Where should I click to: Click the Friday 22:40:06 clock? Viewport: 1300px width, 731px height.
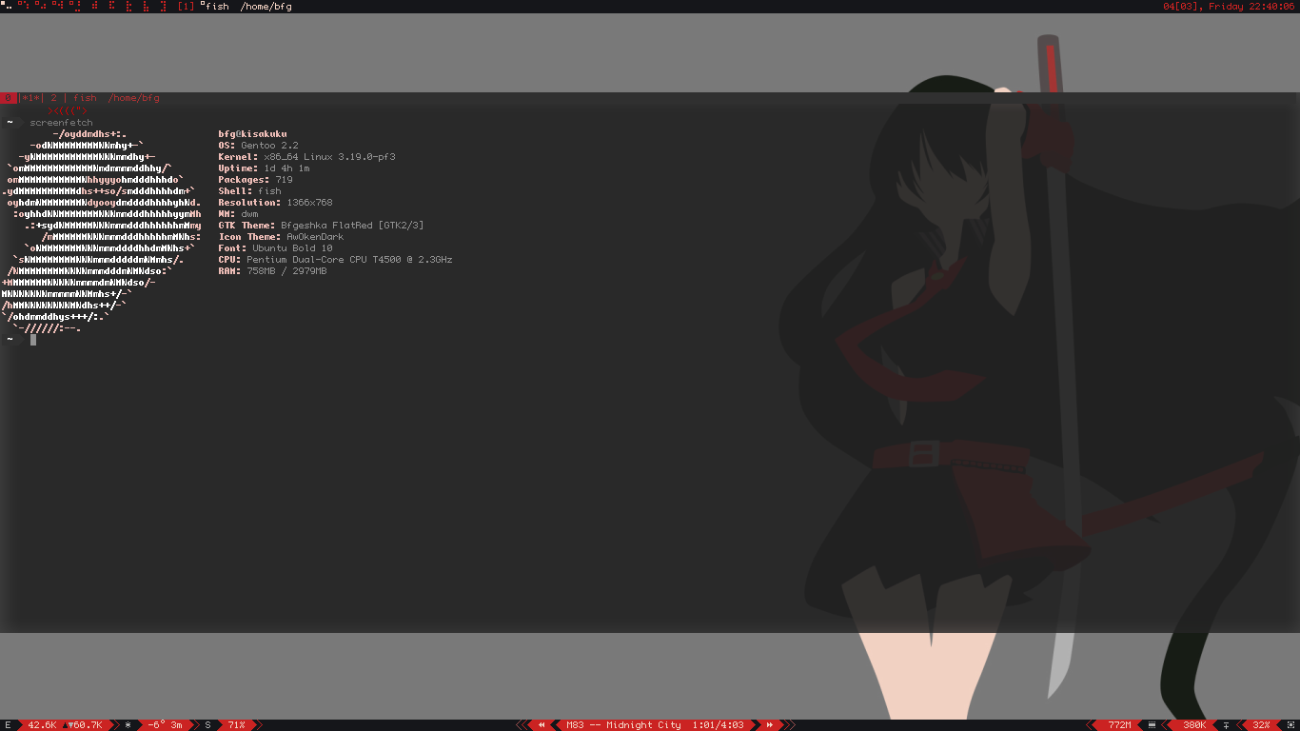[x=1251, y=7]
